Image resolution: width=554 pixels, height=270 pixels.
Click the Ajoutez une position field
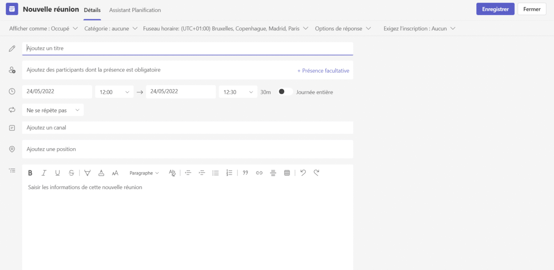[188, 149]
